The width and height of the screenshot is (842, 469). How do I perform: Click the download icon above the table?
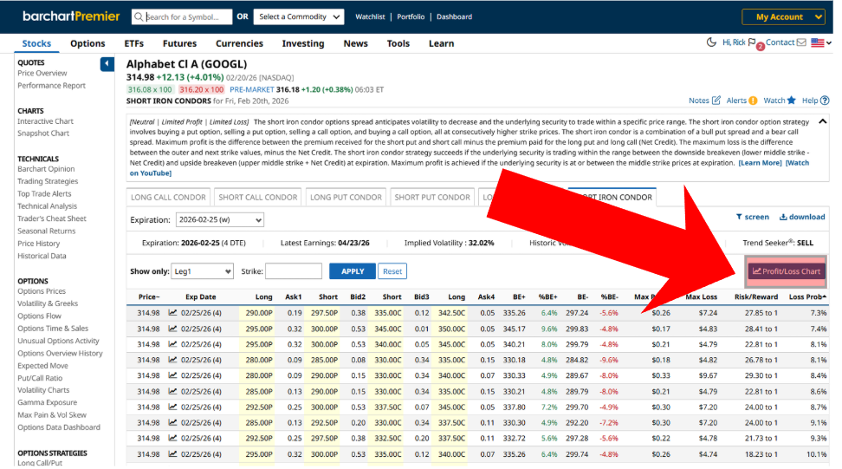(x=784, y=218)
